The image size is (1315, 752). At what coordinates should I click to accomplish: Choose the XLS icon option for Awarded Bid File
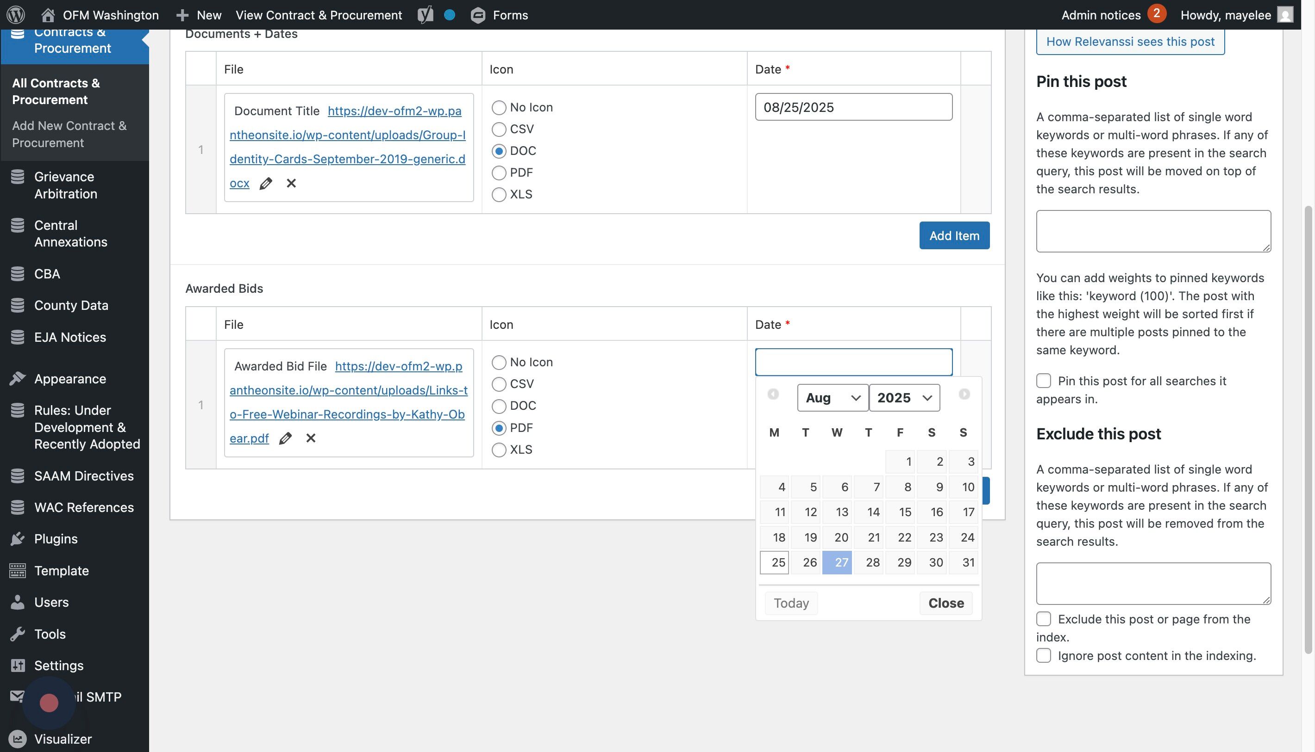(499, 450)
